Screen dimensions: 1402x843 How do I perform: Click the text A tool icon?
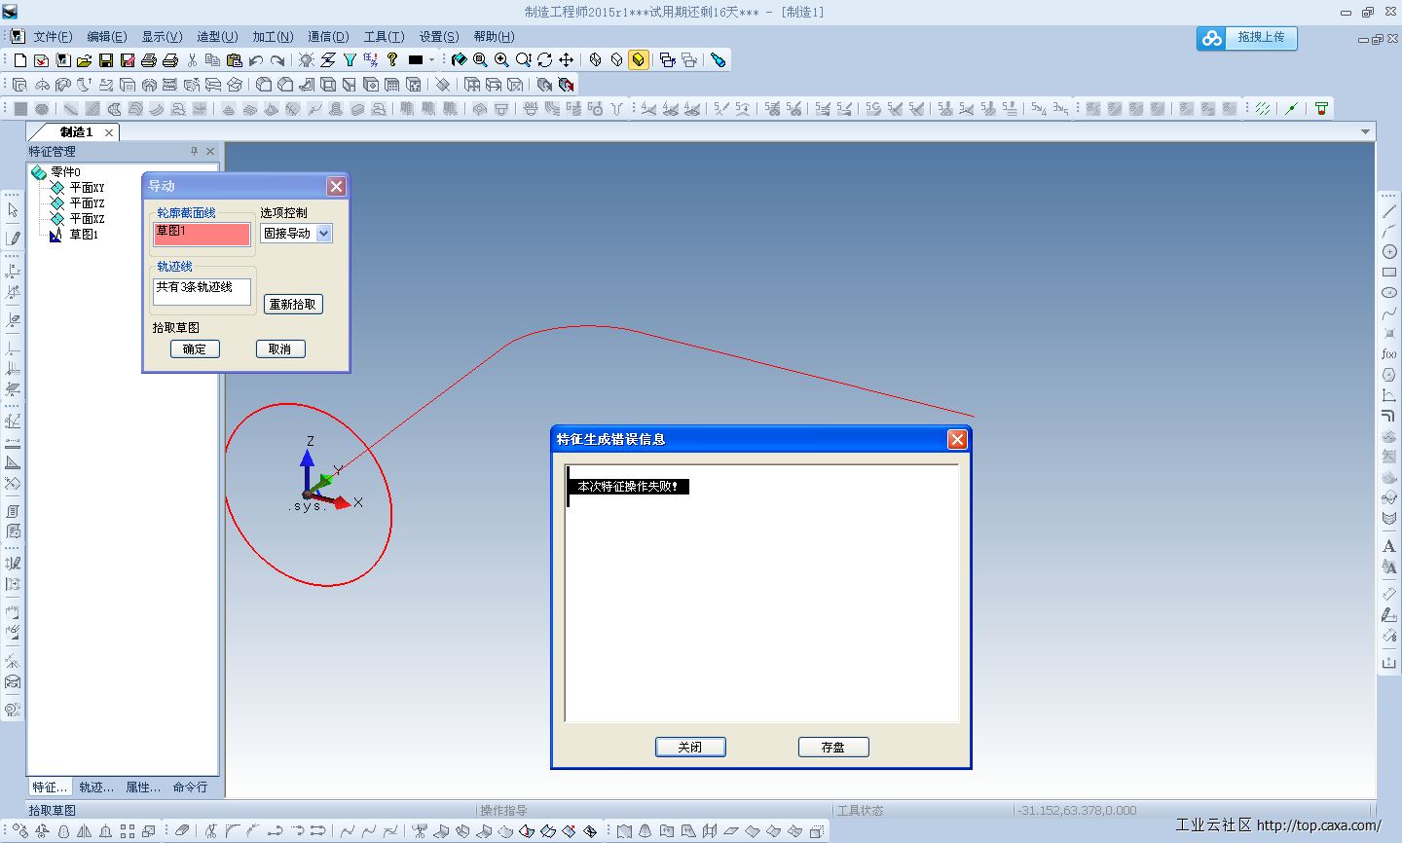coord(1389,546)
